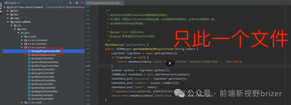Toggle the code fold marker on line 475

coord(98,49)
